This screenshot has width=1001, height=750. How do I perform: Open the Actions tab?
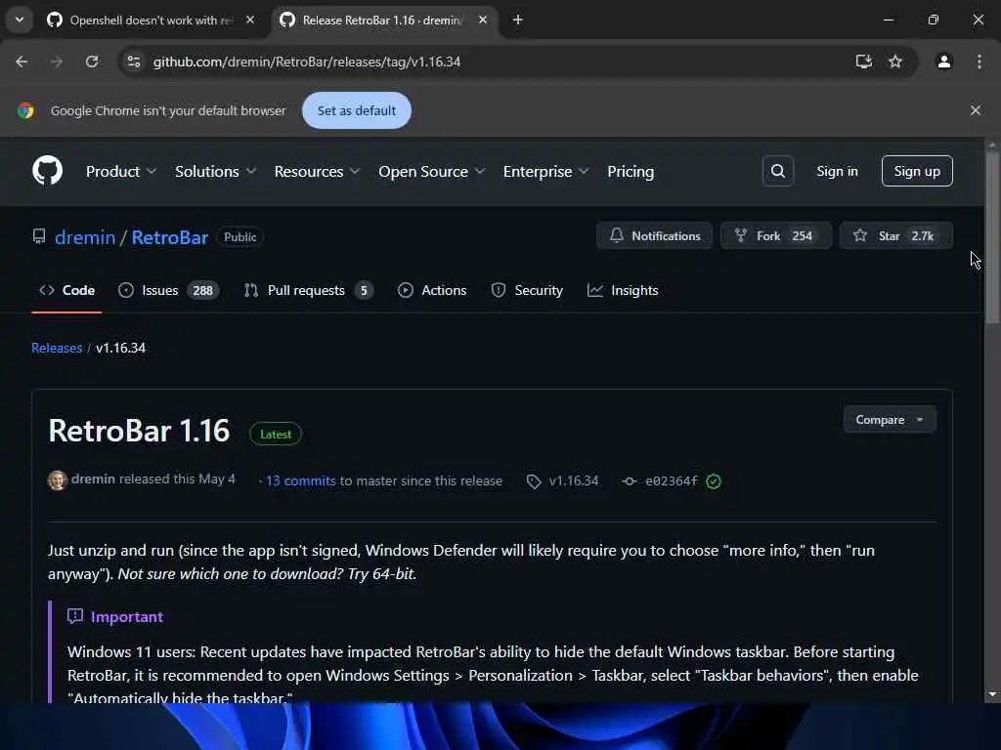pyautogui.click(x=432, y=290)
